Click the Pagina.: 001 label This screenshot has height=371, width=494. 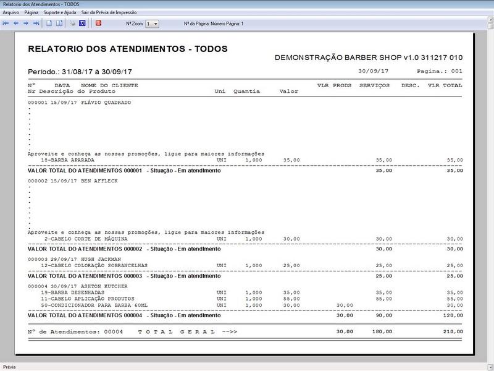[x=440, y=71]
